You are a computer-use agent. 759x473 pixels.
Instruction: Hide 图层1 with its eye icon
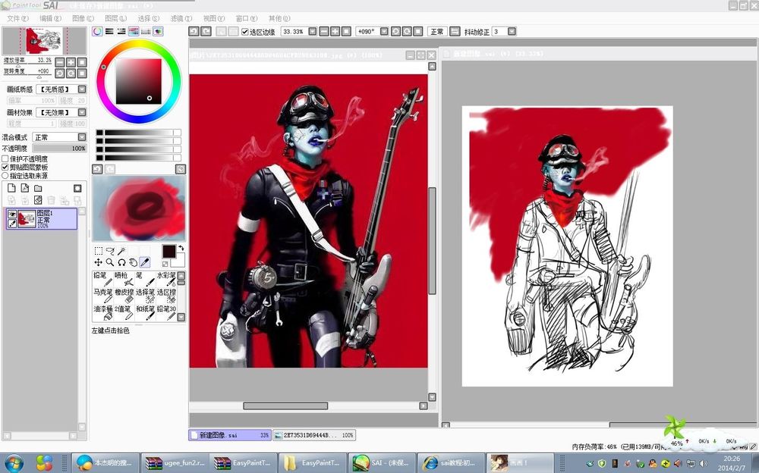coord(12,215)
